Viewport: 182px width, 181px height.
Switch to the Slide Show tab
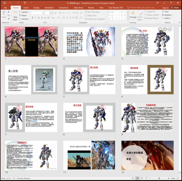pos(78,8)
